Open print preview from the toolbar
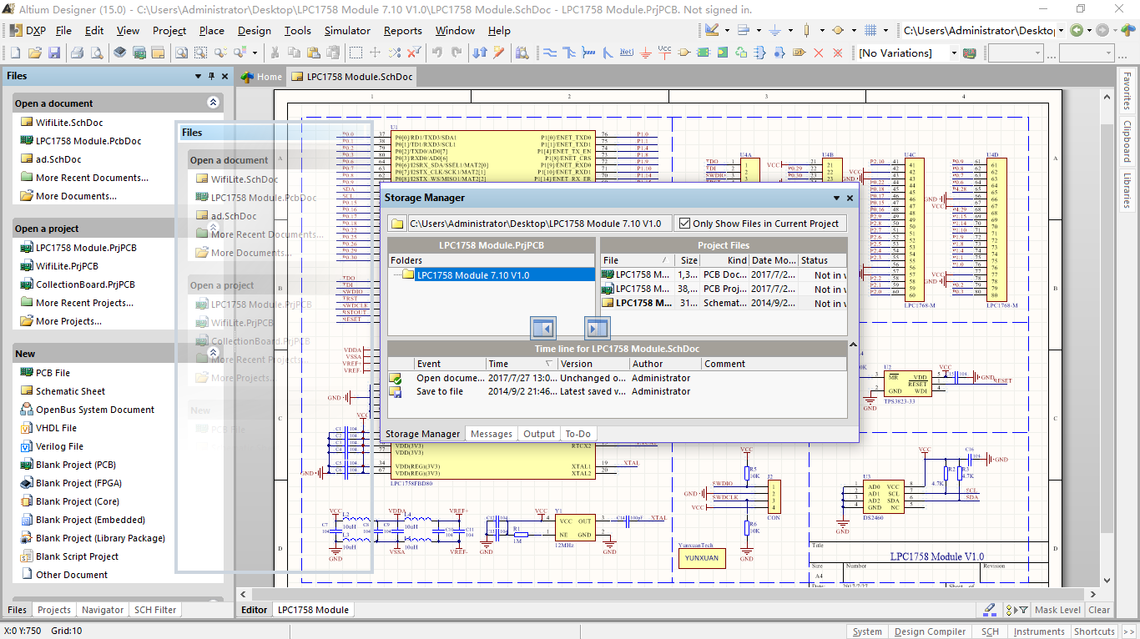1140x639 pixels. coord(97,53)
